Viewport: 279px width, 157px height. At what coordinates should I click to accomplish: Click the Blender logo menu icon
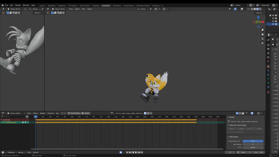2,5
